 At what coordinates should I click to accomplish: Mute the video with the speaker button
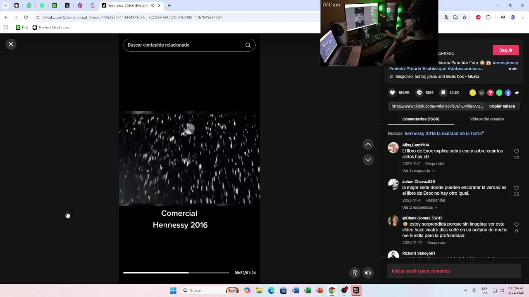(x=368, y=273)
